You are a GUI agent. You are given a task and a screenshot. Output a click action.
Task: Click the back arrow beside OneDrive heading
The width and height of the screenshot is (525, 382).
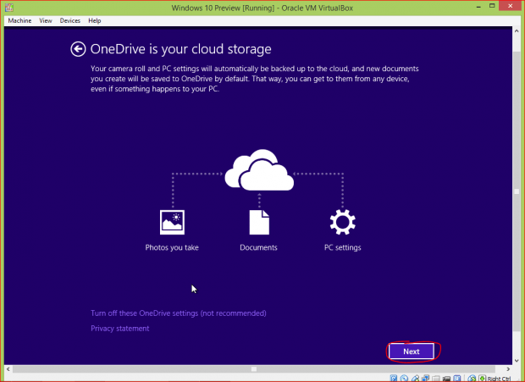coord(78,49)
